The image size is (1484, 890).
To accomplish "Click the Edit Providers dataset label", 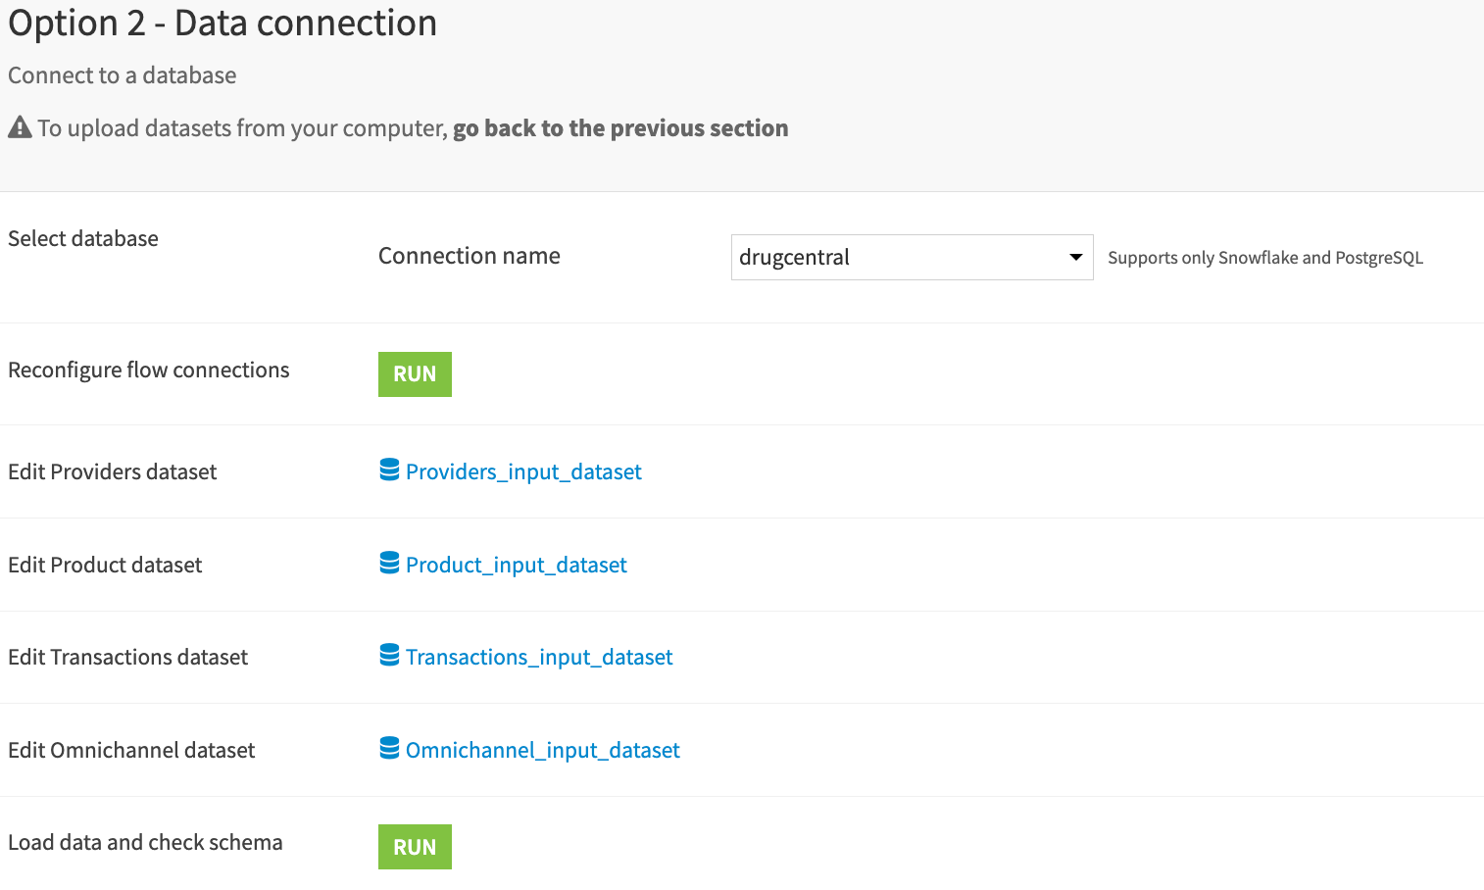I will pyautogui.click(x=113, y=472).
